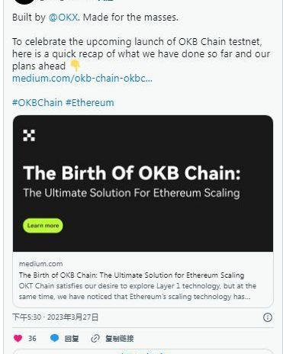Screen dimensions: 283x354
Task: Click the 复制链接 copy link label
Action: (119, 339)
